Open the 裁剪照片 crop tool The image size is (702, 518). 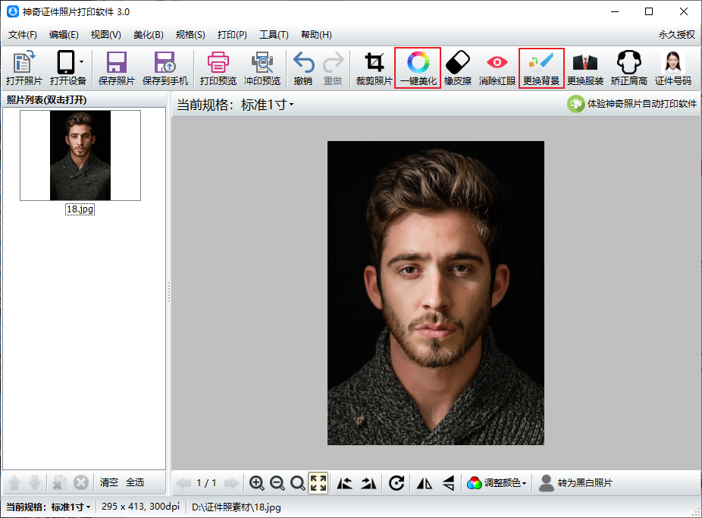click(x=374, y=68)
